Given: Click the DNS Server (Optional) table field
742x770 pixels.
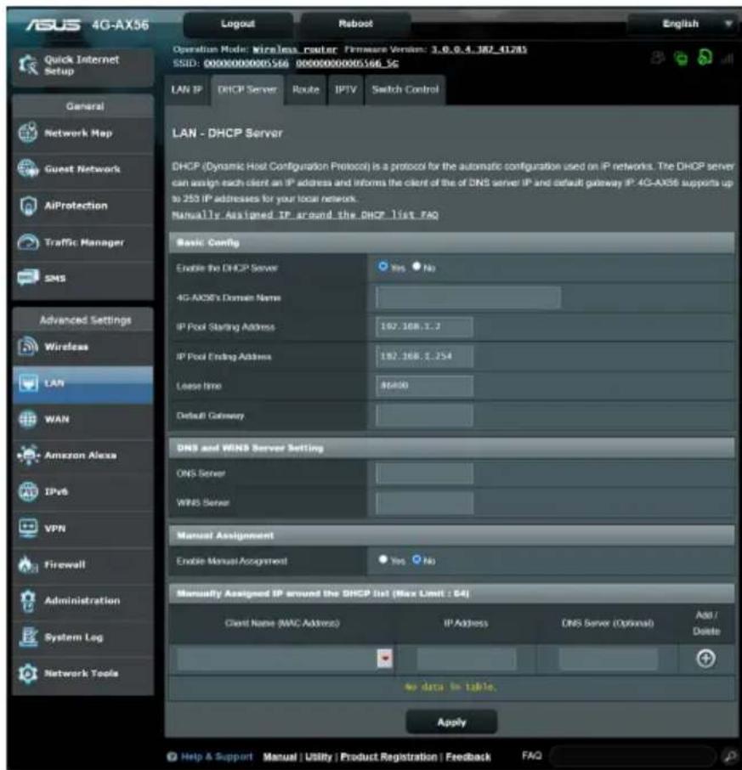Looking at the screenshot, I should click(x=608, y=659).
